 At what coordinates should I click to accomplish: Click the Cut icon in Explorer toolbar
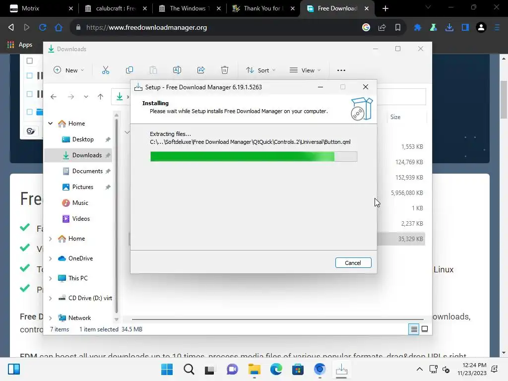point(106,70)
